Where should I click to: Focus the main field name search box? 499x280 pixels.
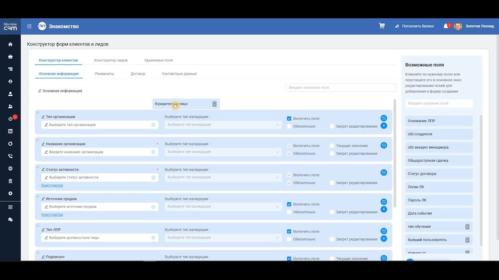coord(341,87)
